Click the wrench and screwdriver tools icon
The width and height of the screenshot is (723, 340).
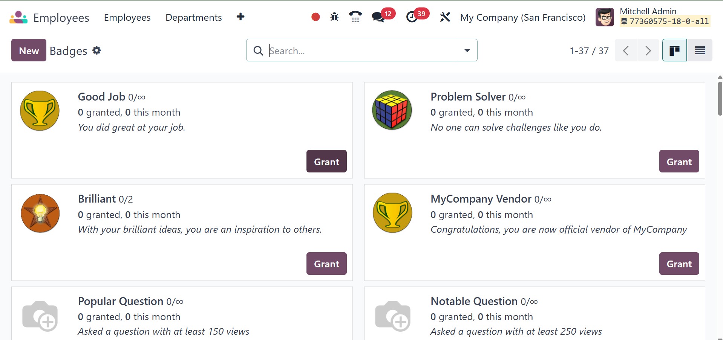pyautogui.click(x=445, y=17)
